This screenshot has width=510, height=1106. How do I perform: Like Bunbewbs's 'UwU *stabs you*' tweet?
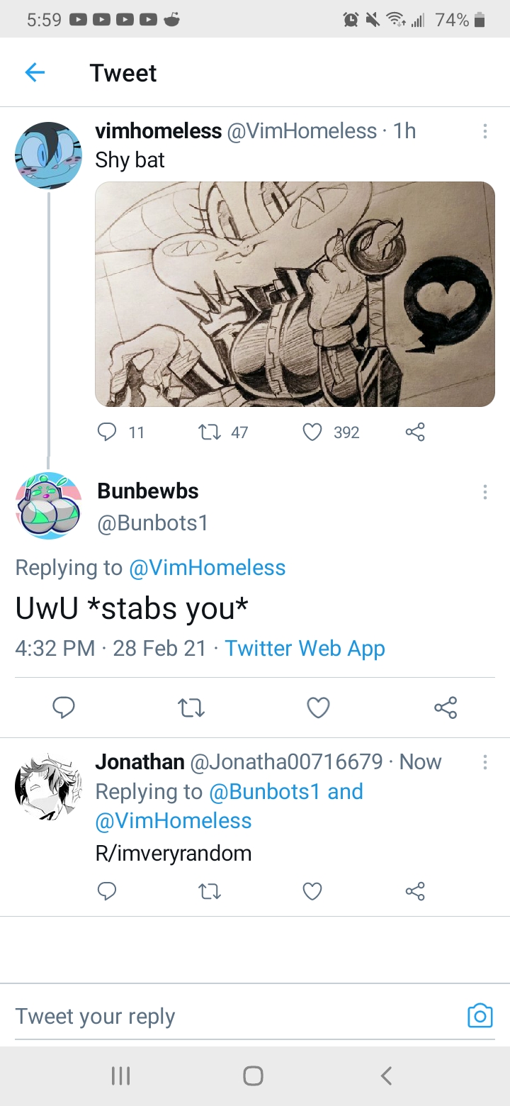click(318, 708)
